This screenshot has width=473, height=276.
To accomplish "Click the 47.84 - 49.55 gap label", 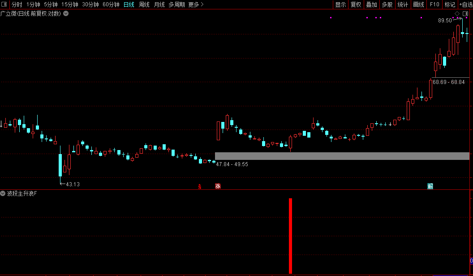I will click(x=232, y=164).
